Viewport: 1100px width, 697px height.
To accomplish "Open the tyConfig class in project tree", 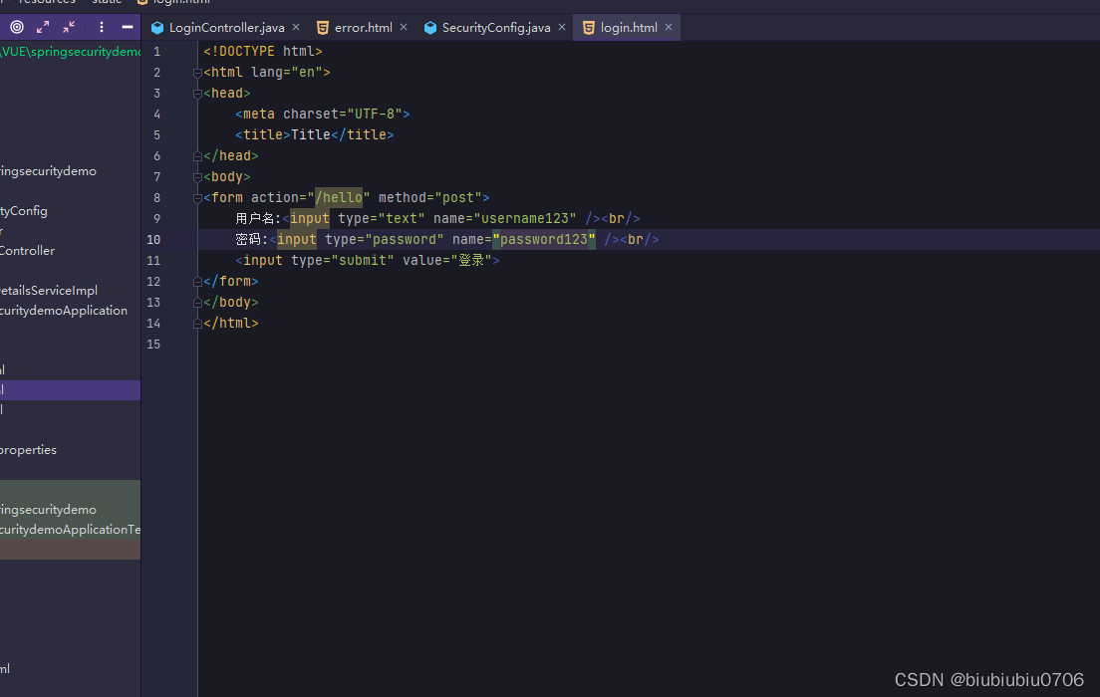I will tap(24, 211).
